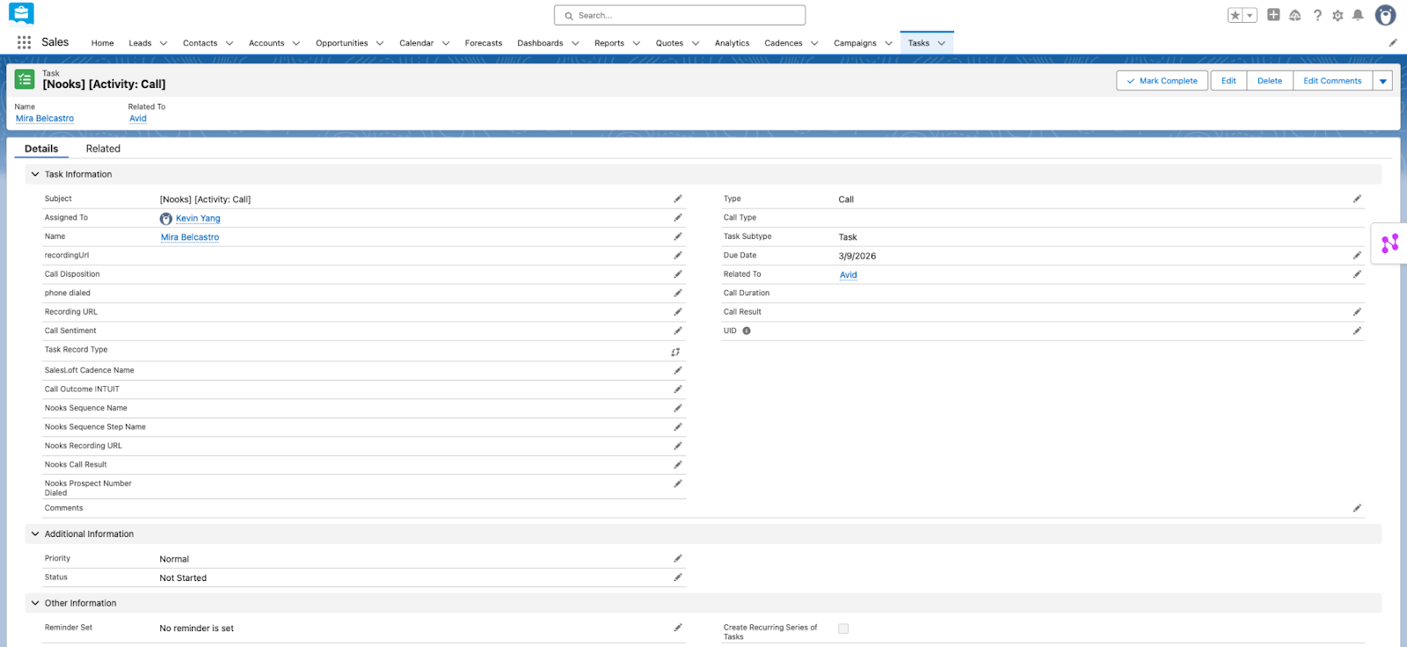Edit the Type field pencil icon

point(1357,199)
